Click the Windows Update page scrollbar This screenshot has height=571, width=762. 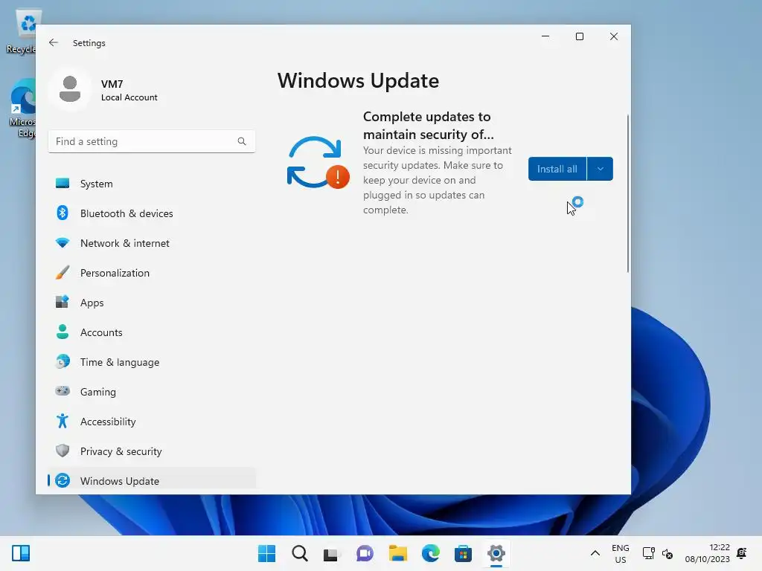coord(628,193)
